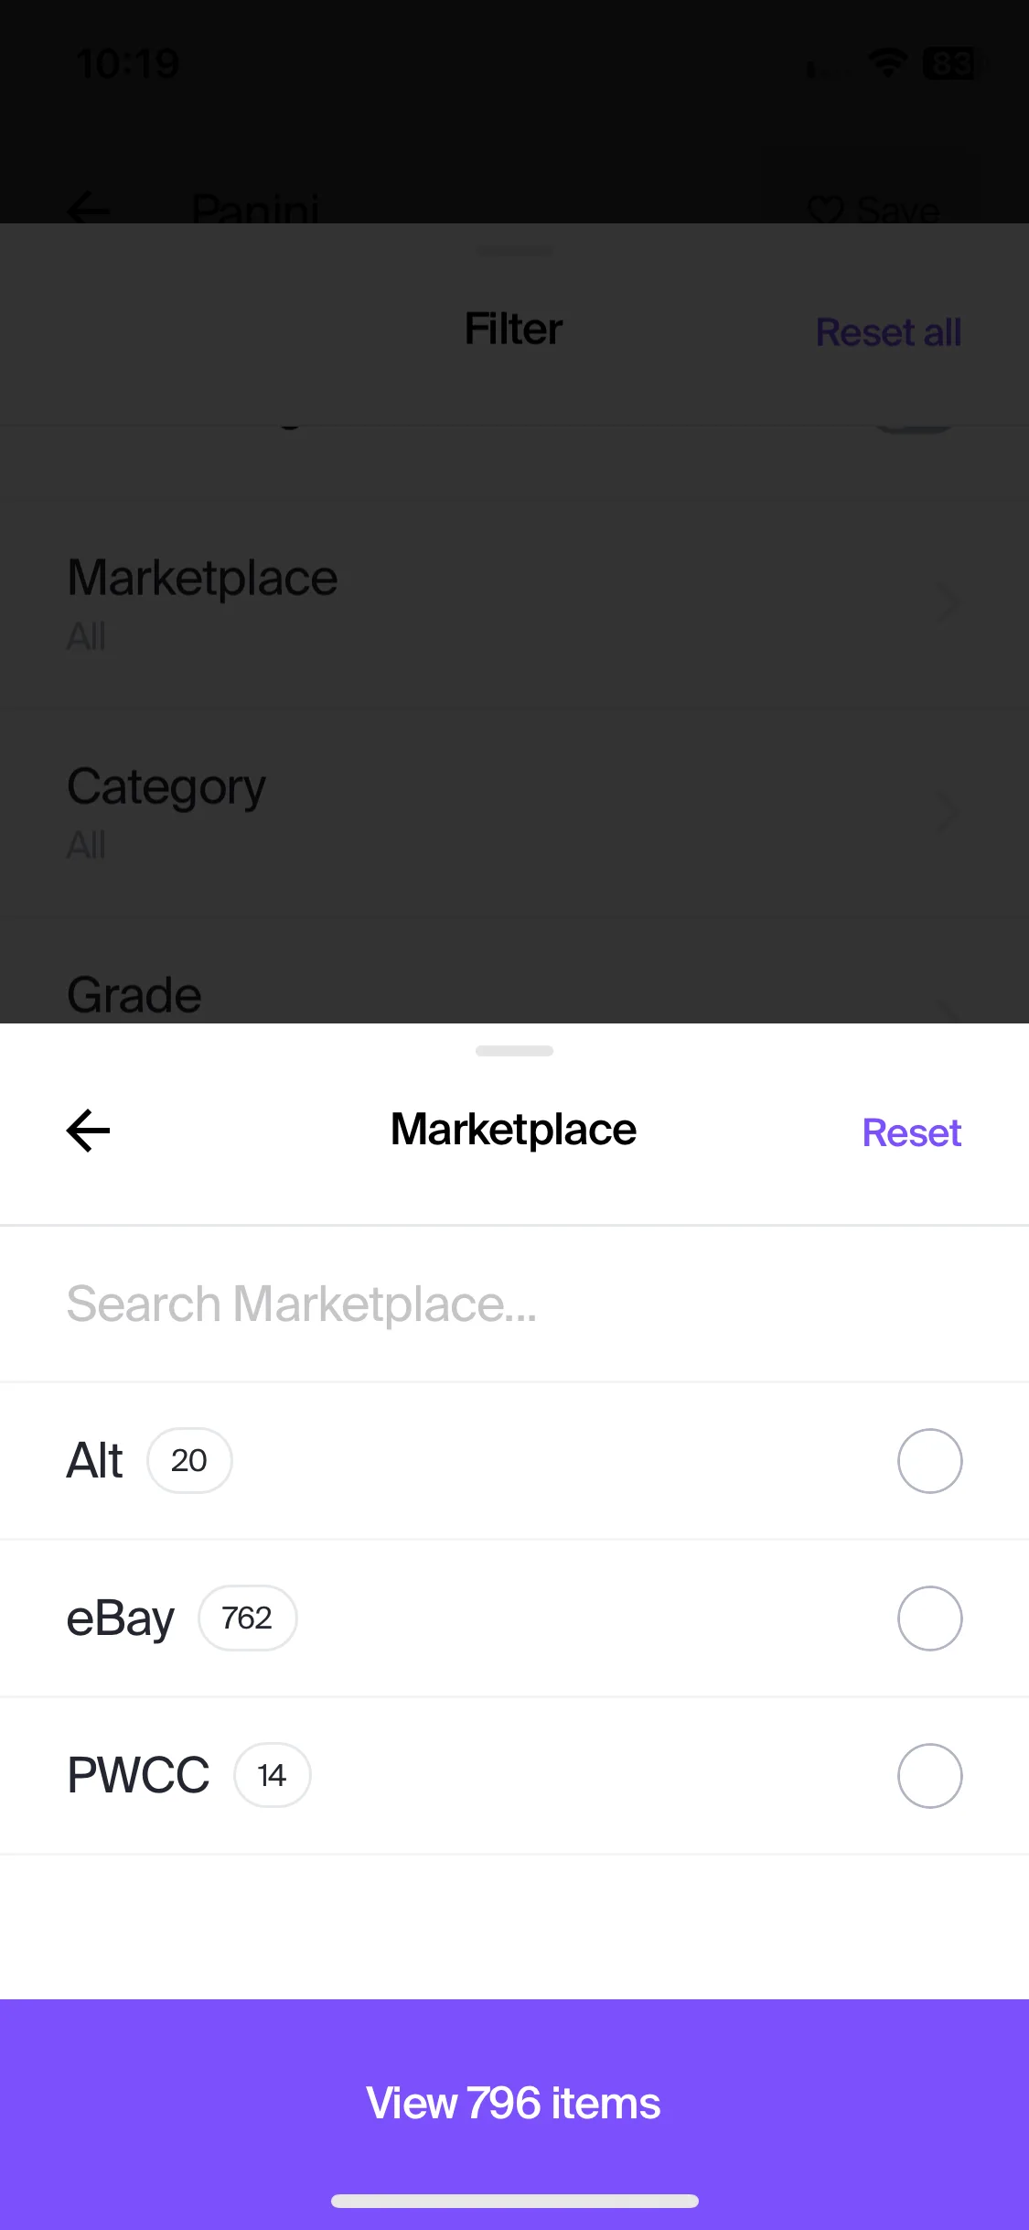Open the Grade filter row

[514, 995]
